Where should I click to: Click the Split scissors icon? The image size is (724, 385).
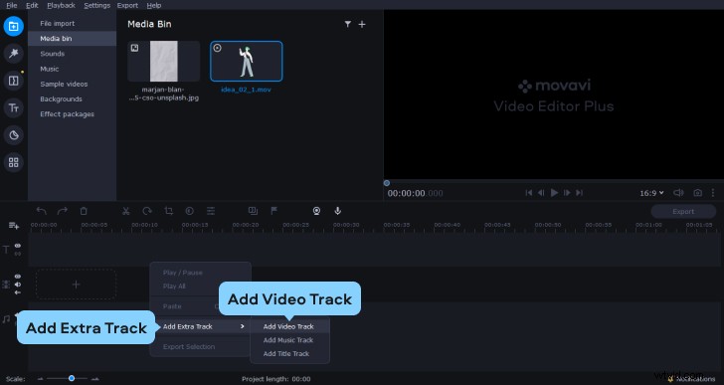[125, 211]
